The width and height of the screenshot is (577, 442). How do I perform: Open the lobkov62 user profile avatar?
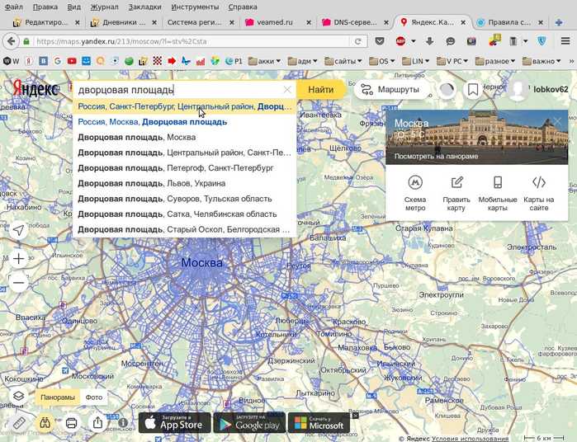(x=518, y=89)
